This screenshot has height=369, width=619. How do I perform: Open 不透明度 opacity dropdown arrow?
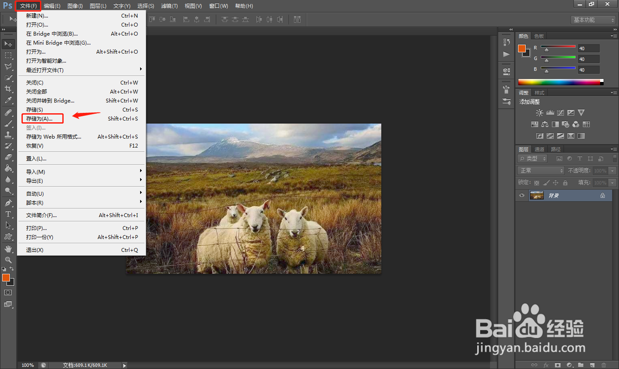point(613,171)
